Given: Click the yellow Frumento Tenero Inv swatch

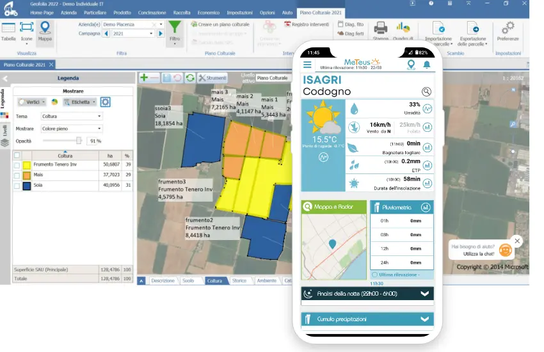Looking at the screenshot, I should click(27, 165).
